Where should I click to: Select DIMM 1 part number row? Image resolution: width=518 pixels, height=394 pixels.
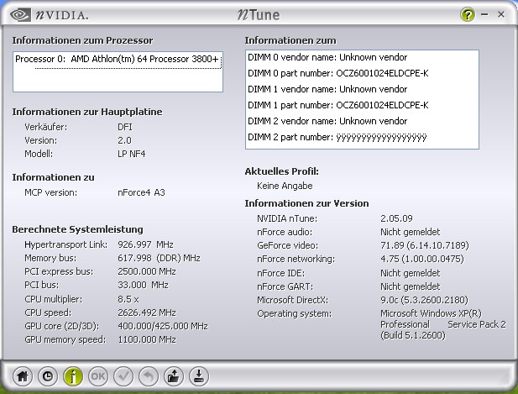338,105
